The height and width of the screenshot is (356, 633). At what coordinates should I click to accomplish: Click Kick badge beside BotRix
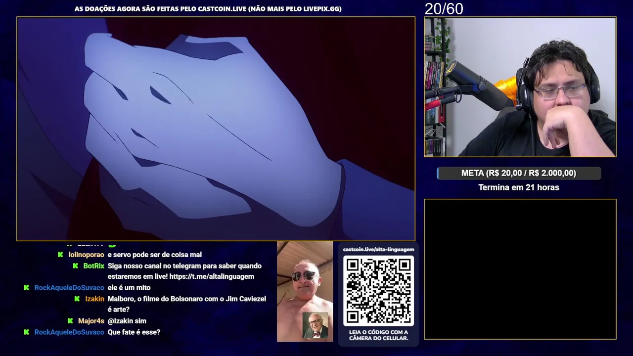pos(76,266)
